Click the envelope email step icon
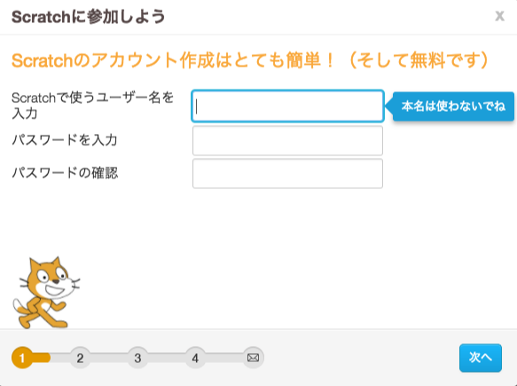 point(253,358)
